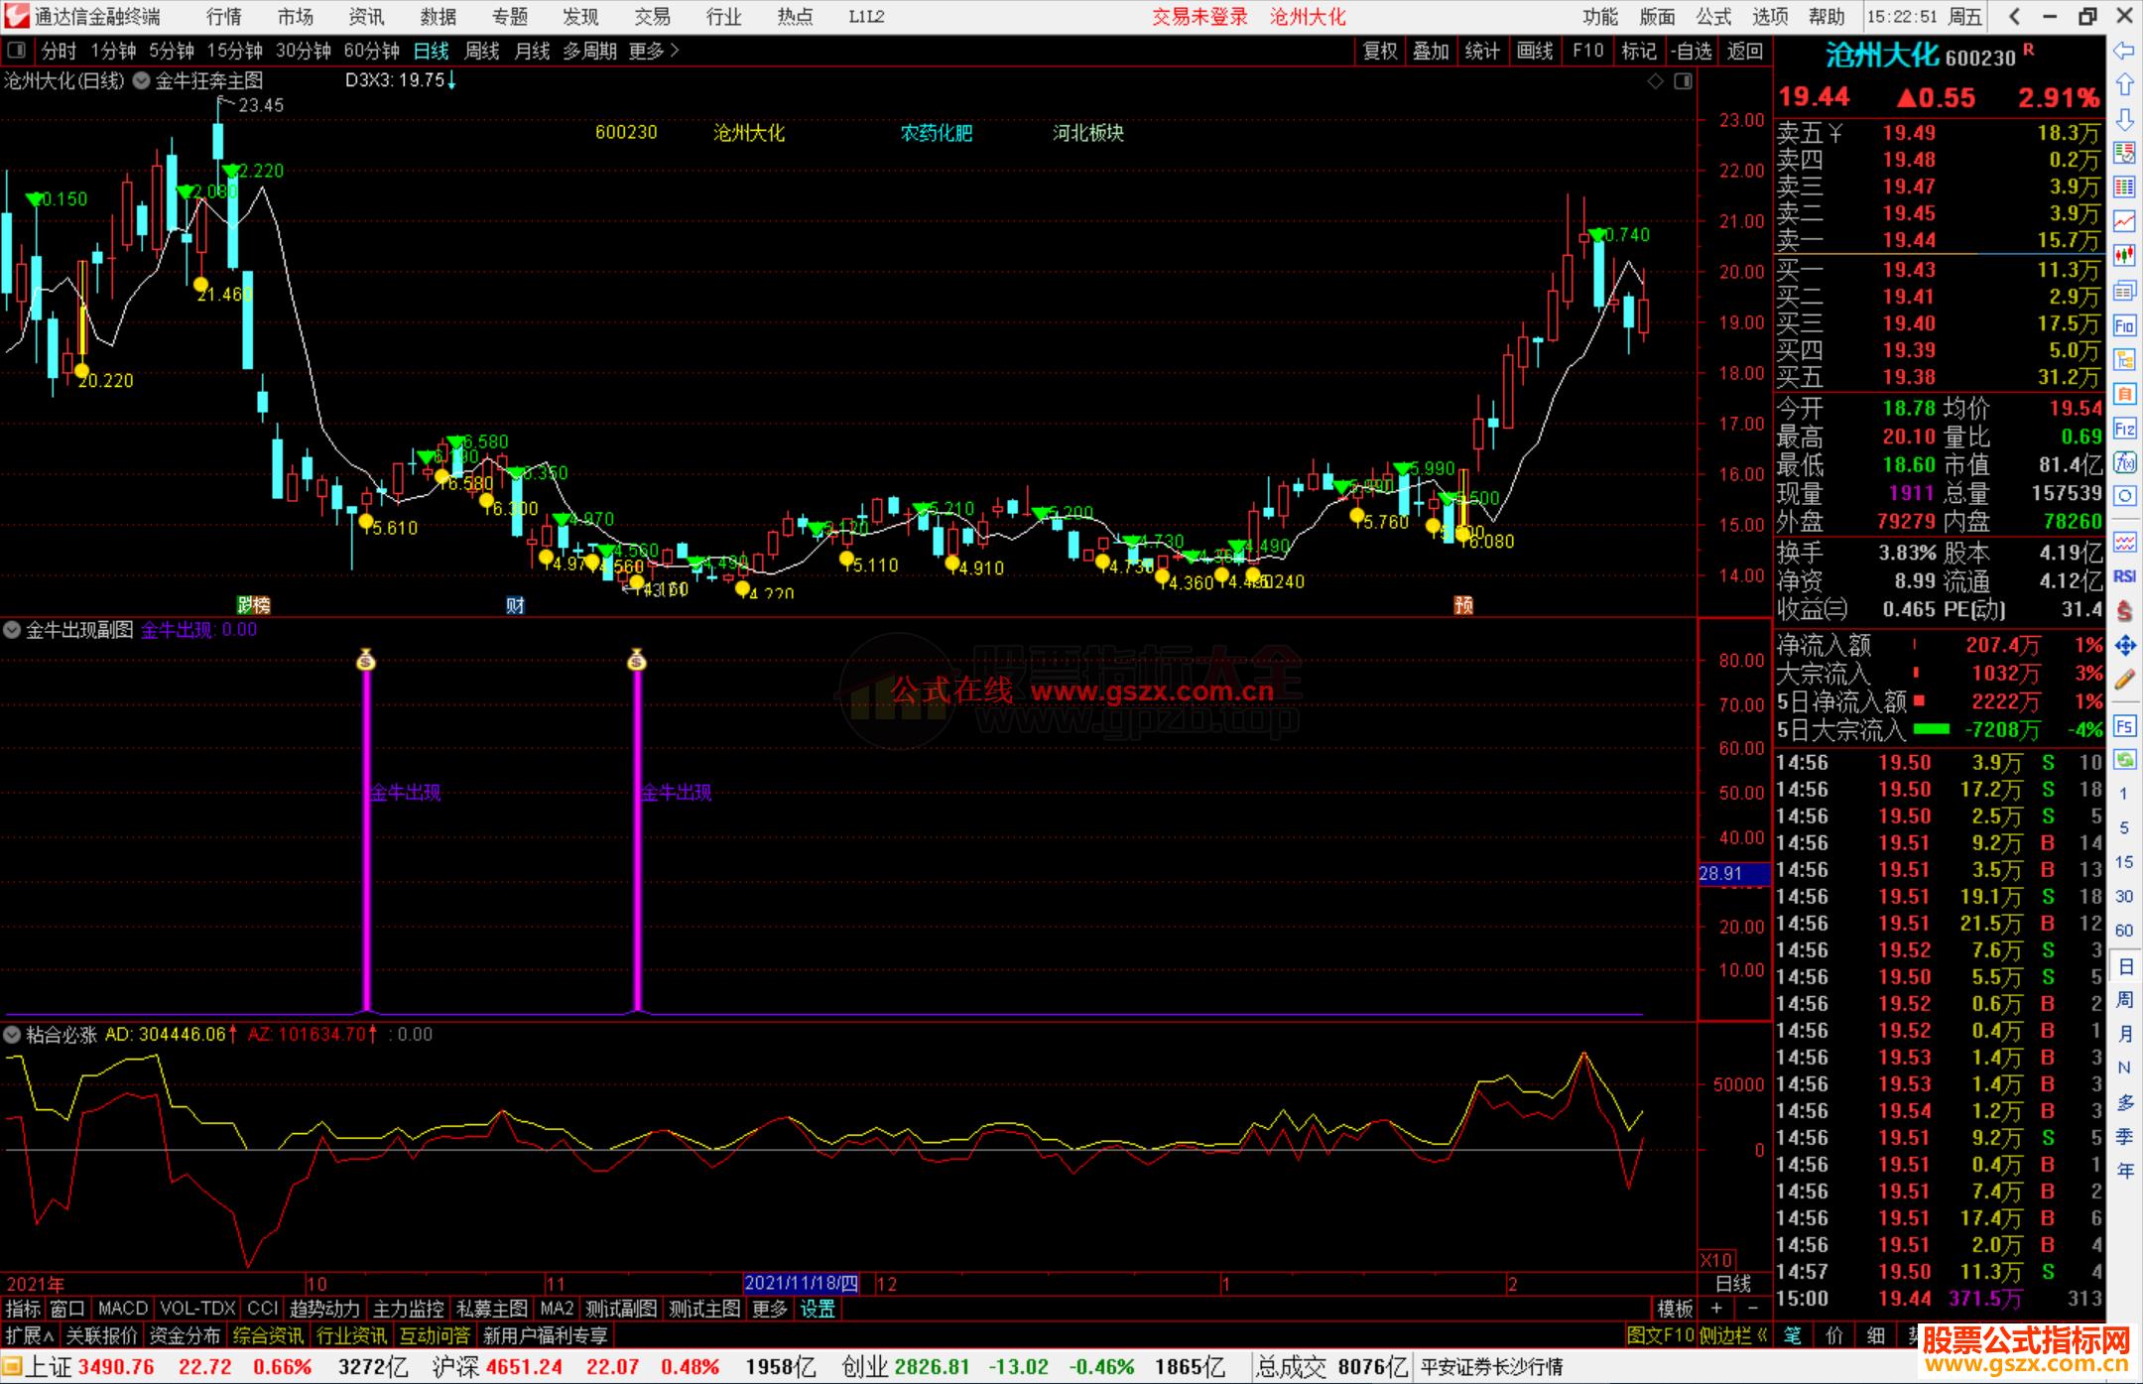The image size is (2143, 1384).
Task: Expand the 扩展 panel arrow
Action: [x=30, y=1335]
